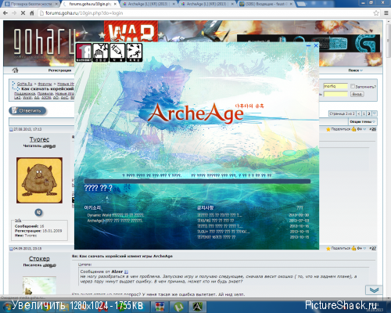Click the thumbs-up icon on post #26
Screen dimensions: 391x313
[353, 129]
